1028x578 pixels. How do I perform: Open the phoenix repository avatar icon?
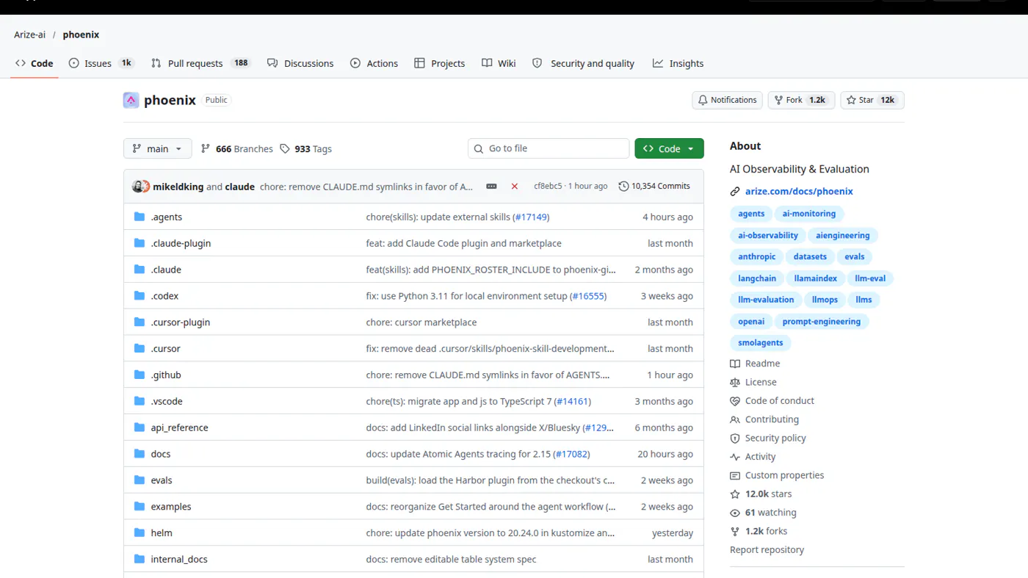[x=131, y=101]
